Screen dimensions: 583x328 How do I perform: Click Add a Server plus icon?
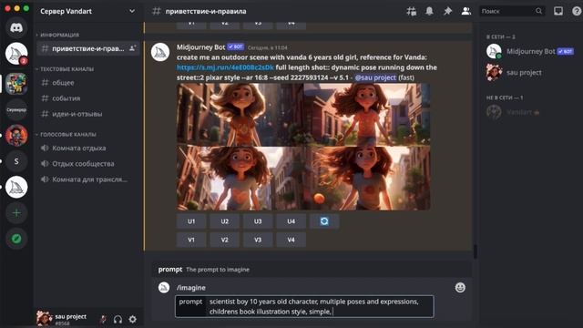pos(16,212)
